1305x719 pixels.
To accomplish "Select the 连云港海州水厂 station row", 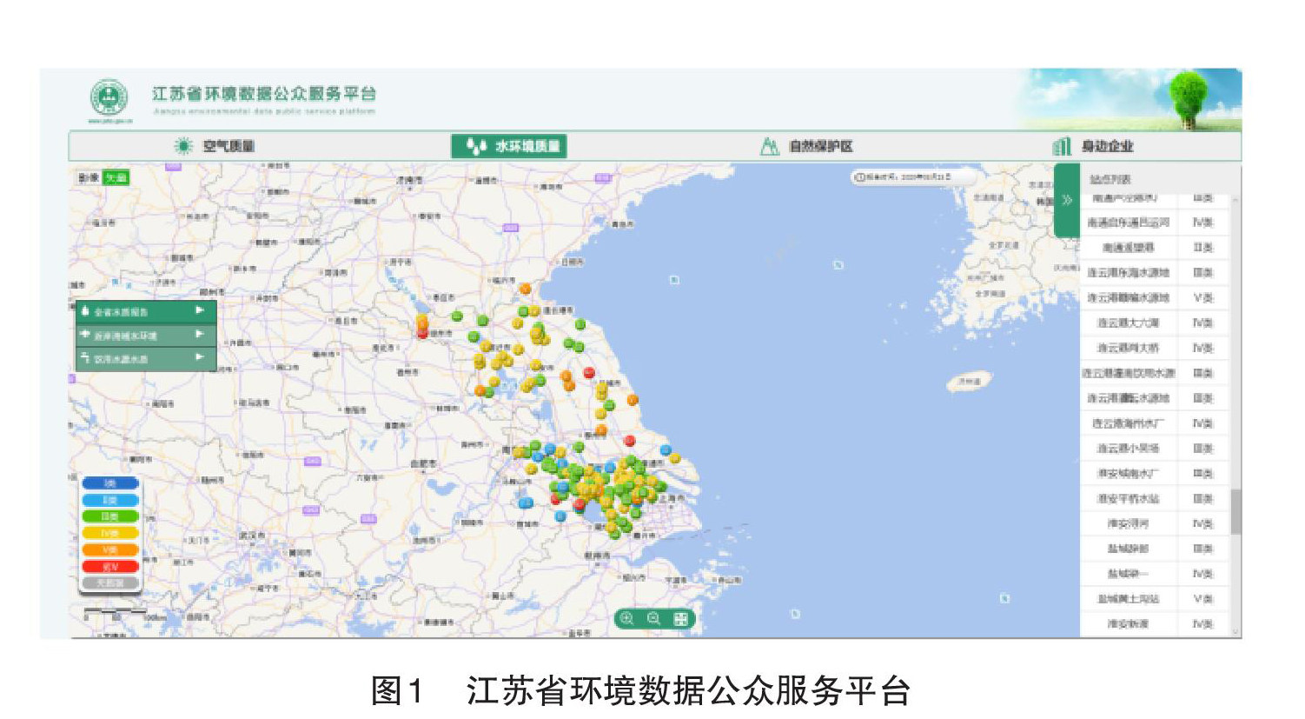I will [1156, 423].
